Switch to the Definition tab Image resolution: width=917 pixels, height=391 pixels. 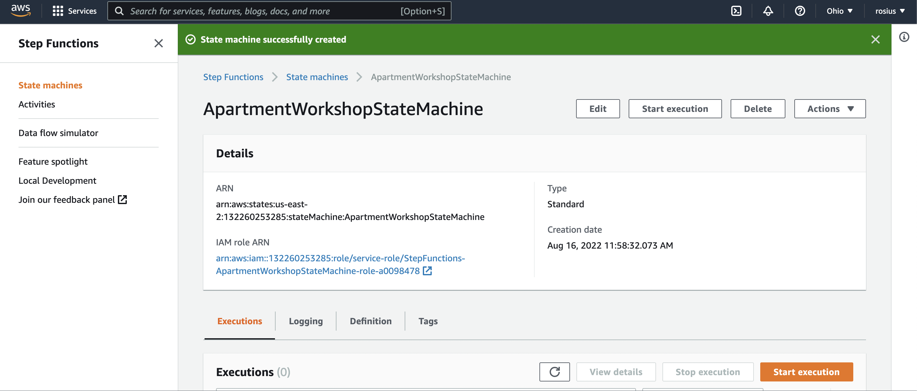coord(371,321)
